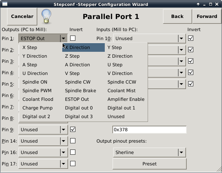Screen dimensions: 222x173
Task: Click the light bulb help icon
Action: pyautogui.click(x=46, y=16)
